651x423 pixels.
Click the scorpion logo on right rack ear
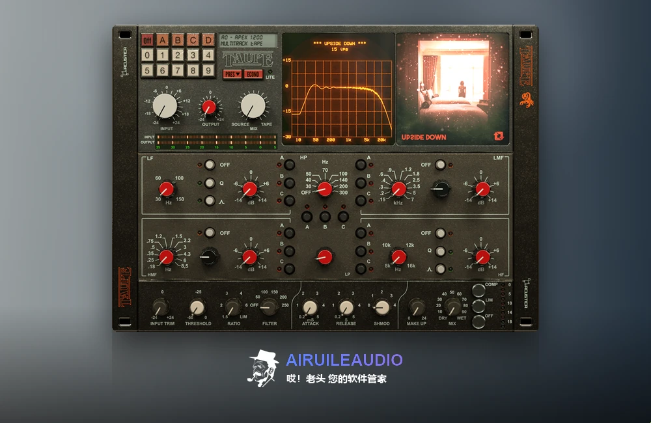click(x=527, y=100)
